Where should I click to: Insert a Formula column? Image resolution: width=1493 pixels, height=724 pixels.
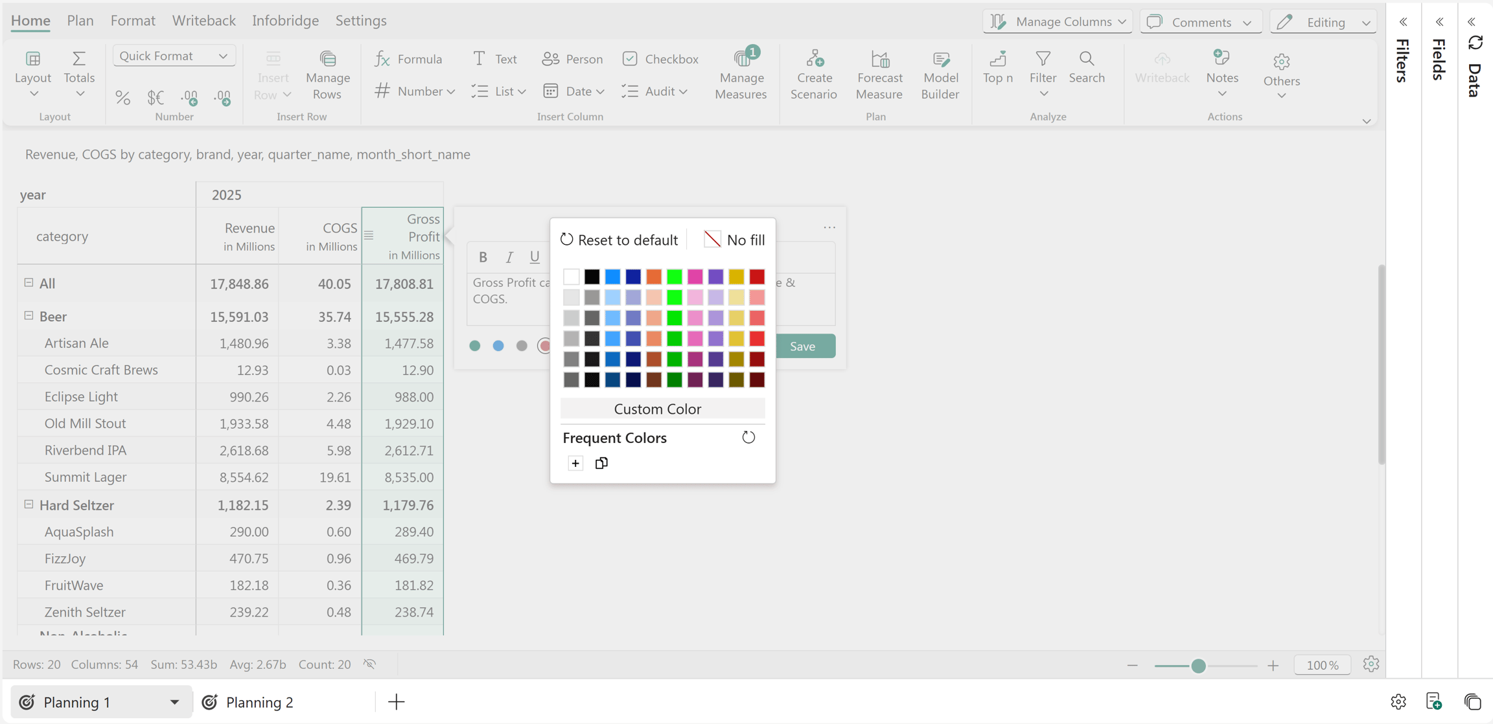tap(408, 59)
